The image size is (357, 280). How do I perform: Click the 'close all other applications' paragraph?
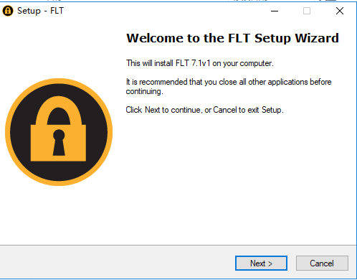pyautogui.click(x=229, y=86)
